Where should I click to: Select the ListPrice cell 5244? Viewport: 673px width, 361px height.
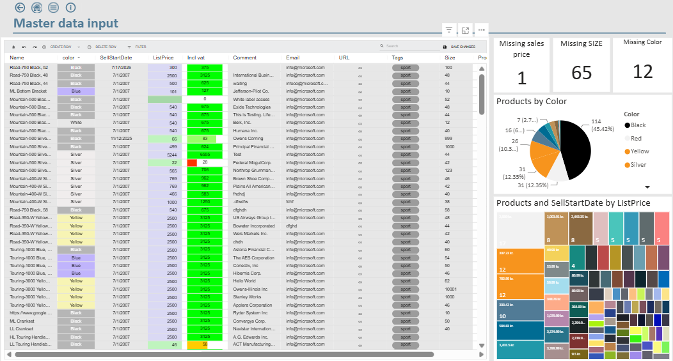165,155
